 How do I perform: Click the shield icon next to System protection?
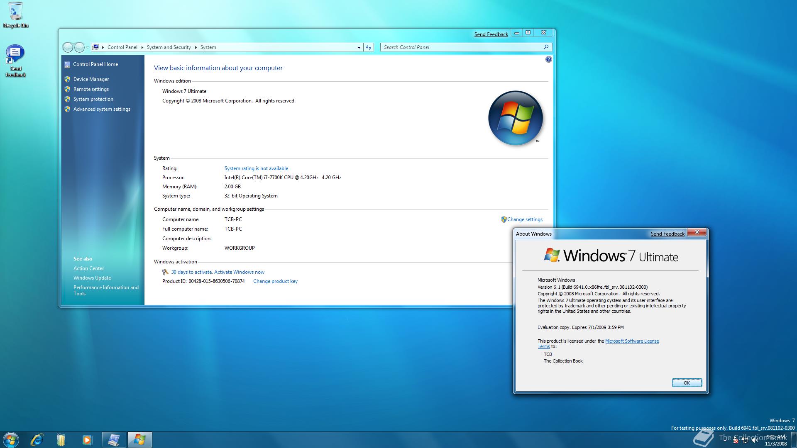point(67,99)
